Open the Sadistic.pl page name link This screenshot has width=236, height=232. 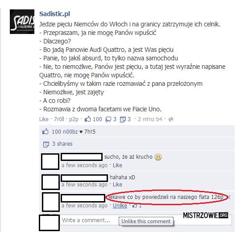[x=54, y=14]
